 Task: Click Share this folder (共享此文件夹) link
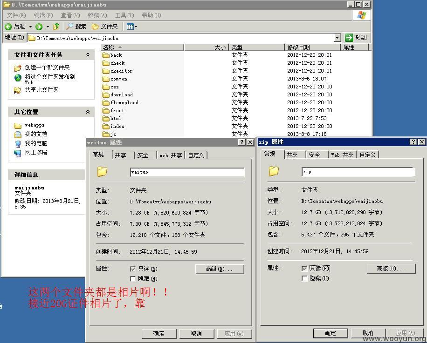[x=41, y=90]
